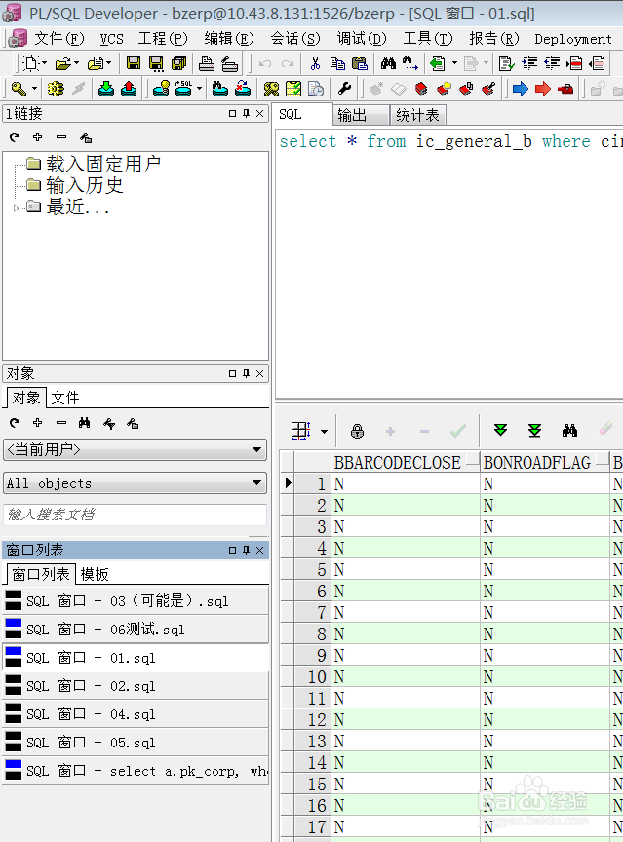Click the Rollback red arrow icon
The width and height of the screenshot is (623, 842).
tap(129, 89)
